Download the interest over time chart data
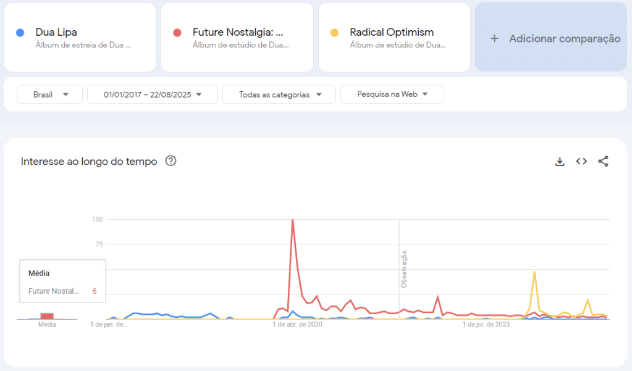Viewport: 632px width, 371px height. click(x=560, y=162)
